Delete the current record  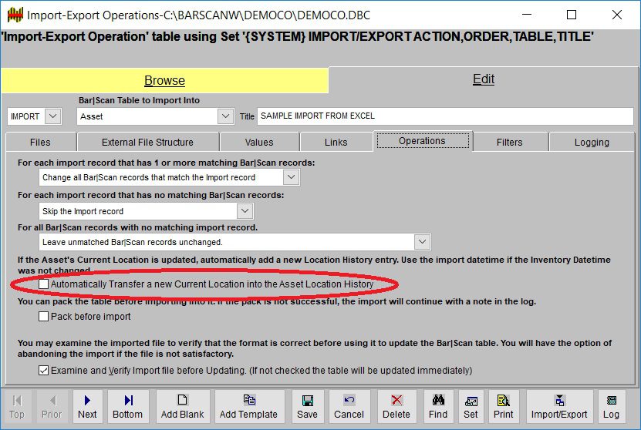click(x=396, y=406)
